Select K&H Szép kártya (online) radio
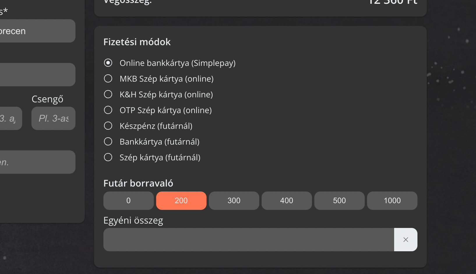The height and width of the screenshot is (274, 476). click(x=108, y=94)
